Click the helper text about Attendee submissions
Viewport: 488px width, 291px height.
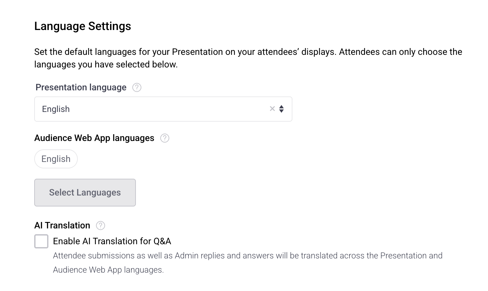coord(247,256)
